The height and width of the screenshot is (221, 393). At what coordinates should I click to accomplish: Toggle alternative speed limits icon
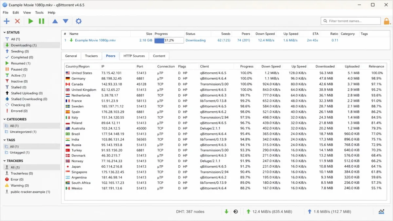[235, 212]
